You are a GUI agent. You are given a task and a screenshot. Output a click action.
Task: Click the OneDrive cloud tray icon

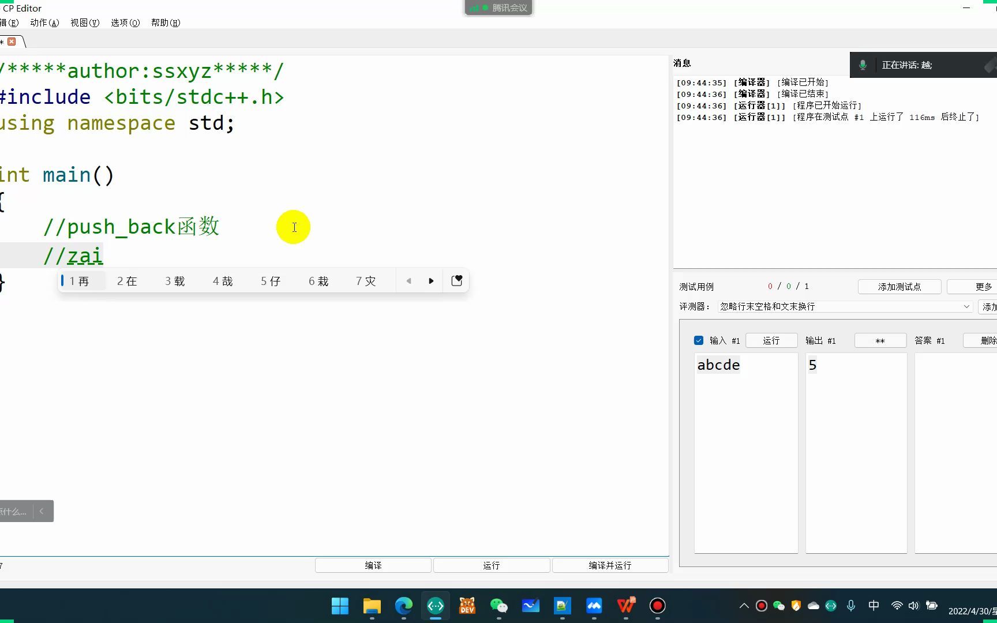tap(813, 606)
